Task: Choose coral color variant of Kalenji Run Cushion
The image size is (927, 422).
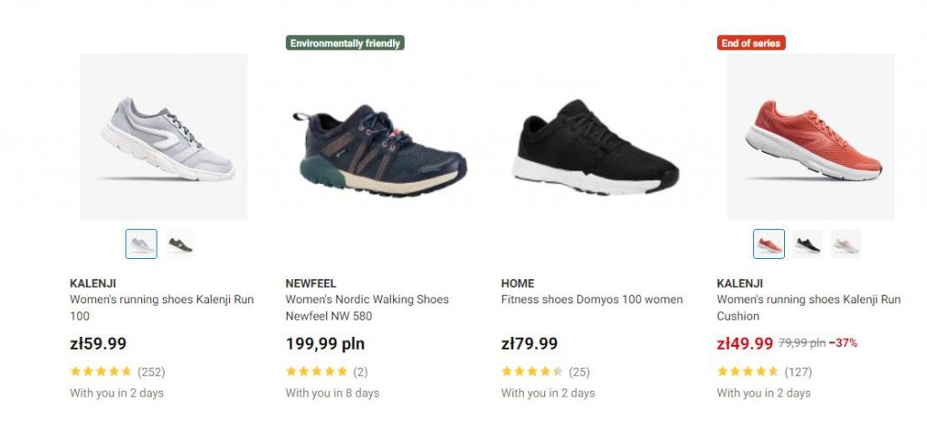Action: tap(769, 244)
